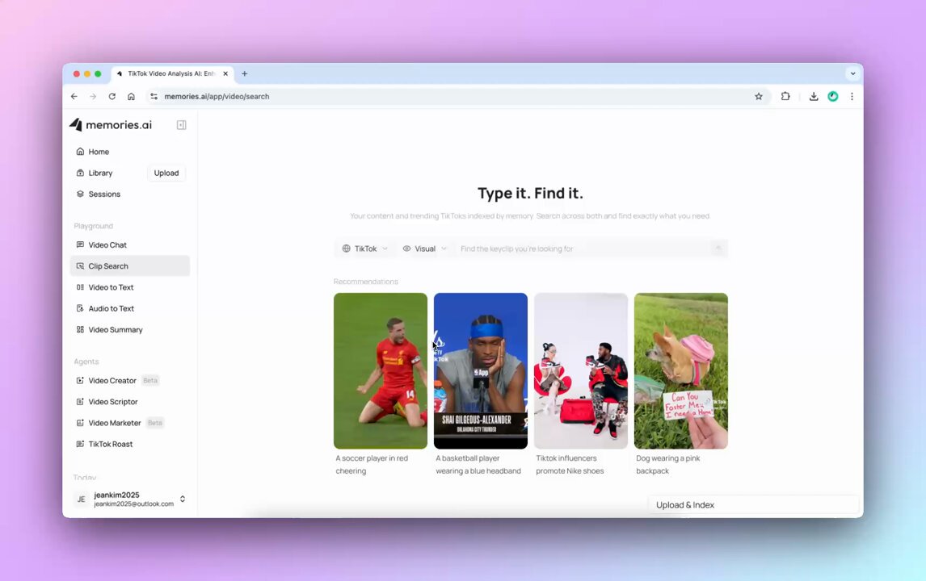Open the TikTok source dropdown
926x581 pixels.
pos(365,249)
